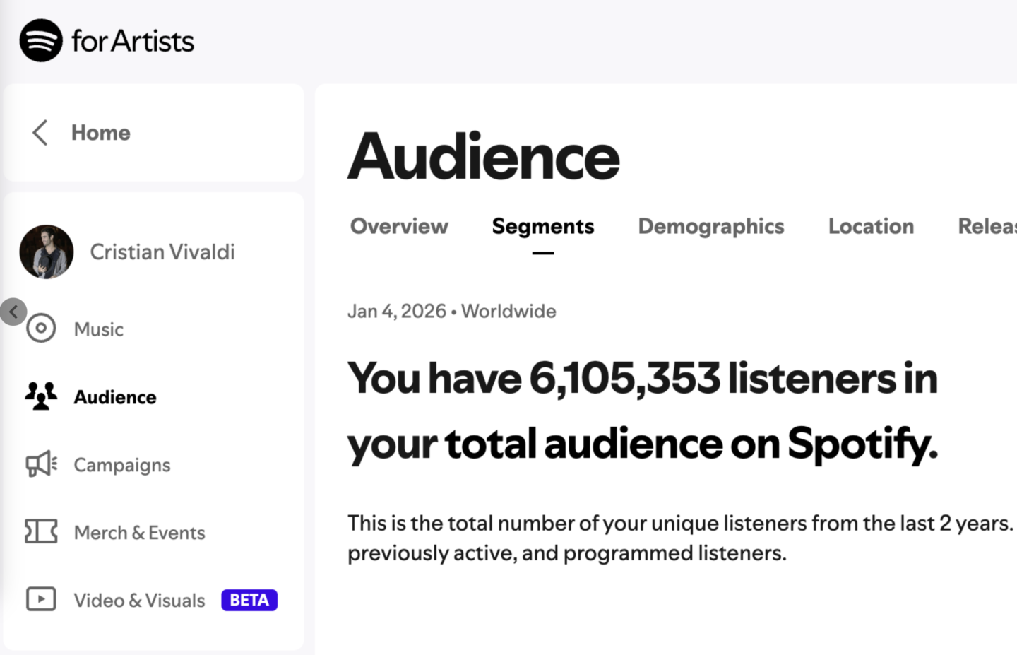
Task: Click the 'Jan 4, 2026 • Worldwide' text
Action: coord(452,312)
